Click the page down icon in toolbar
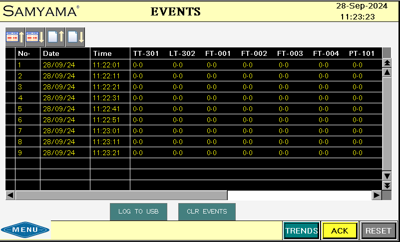The height and width of the screenshot is (242, 400). point(75,37)
